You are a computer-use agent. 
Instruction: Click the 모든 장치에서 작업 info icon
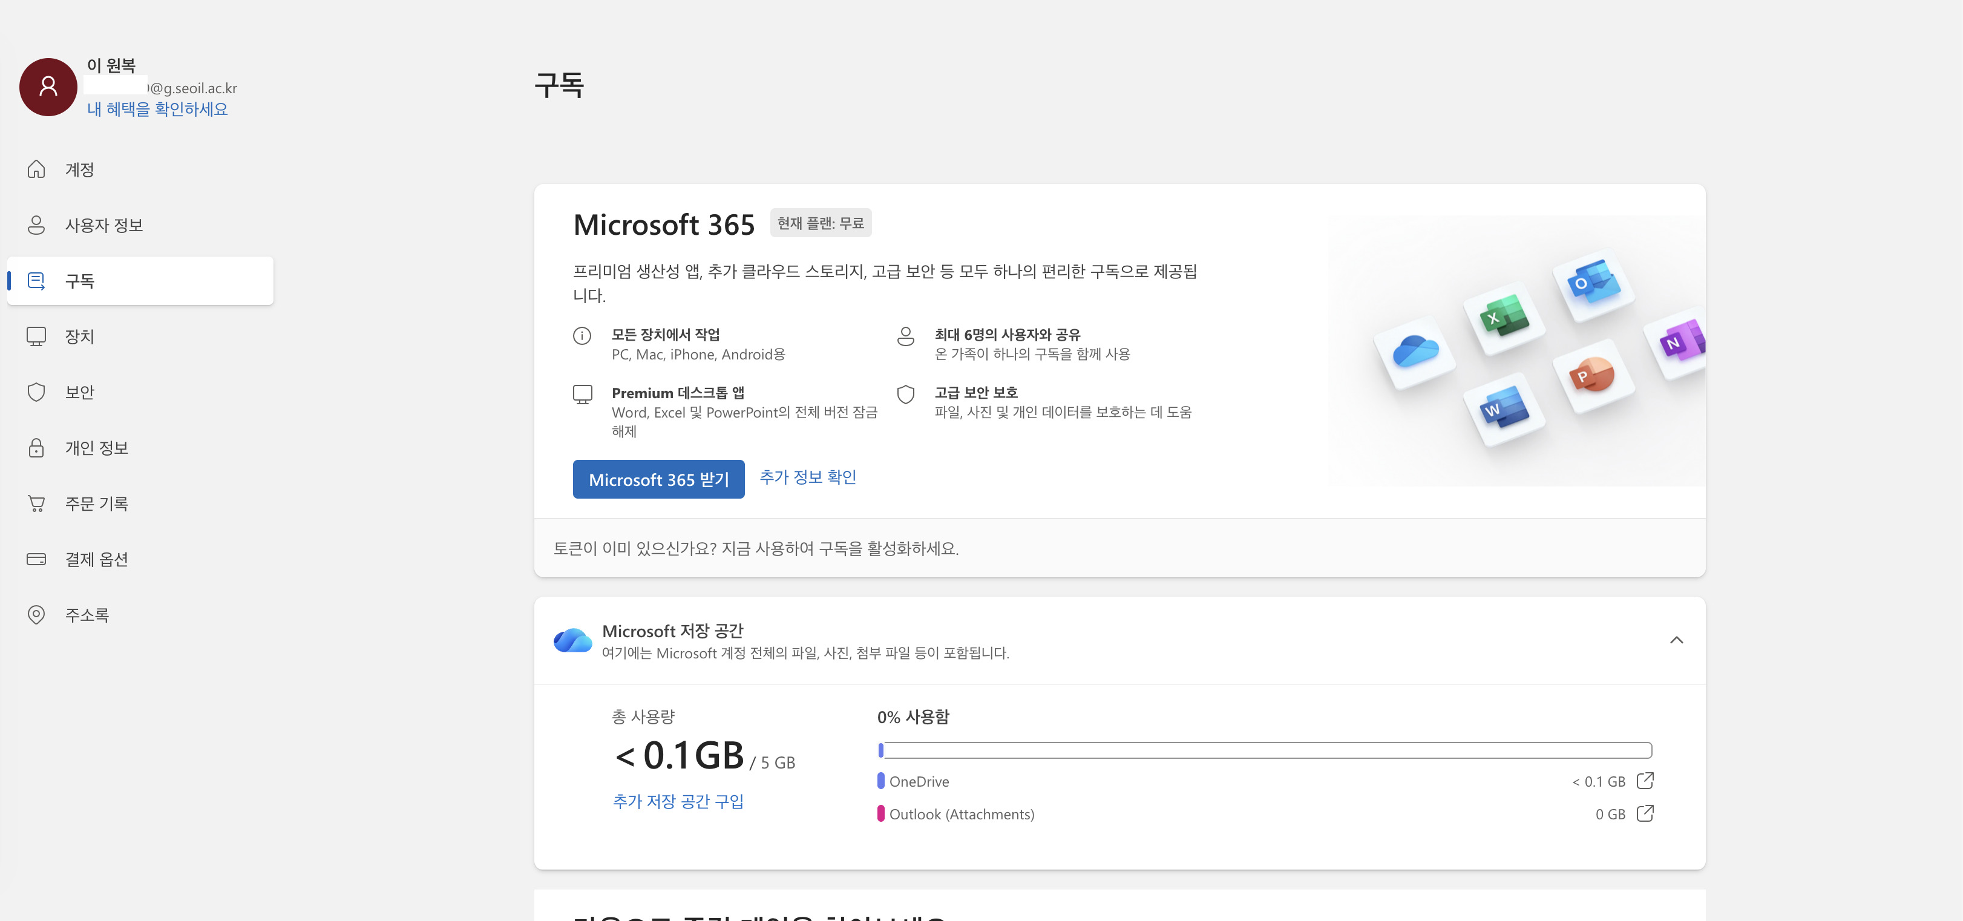click(582, 335)
